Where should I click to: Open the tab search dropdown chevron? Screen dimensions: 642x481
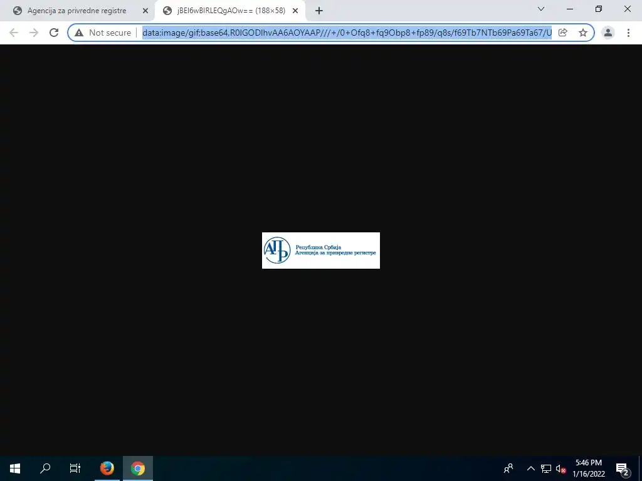pyautogui.click(x=541, y=9)
